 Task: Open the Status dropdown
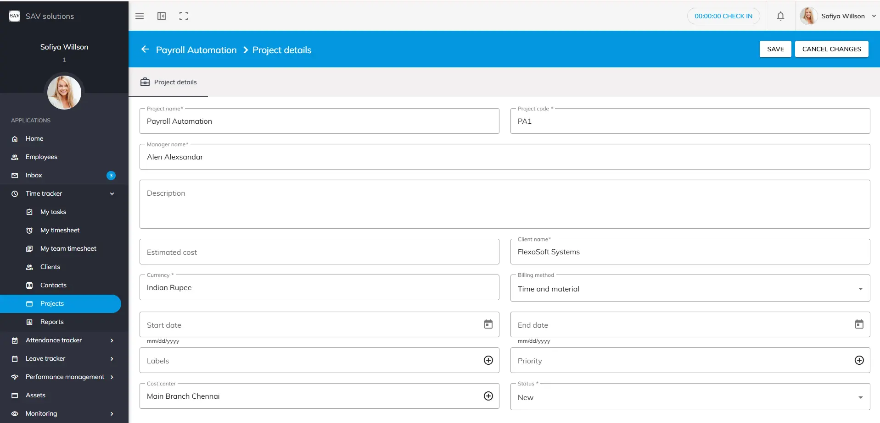[860, 398]
